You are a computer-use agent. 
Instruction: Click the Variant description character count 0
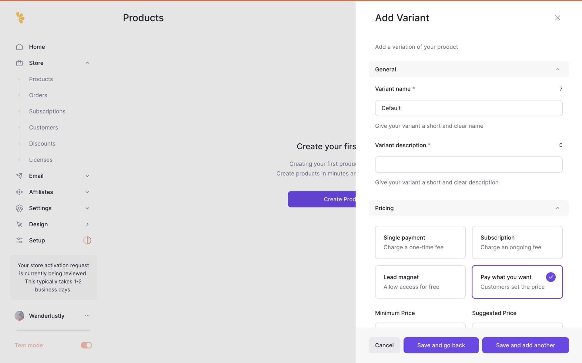561,145
